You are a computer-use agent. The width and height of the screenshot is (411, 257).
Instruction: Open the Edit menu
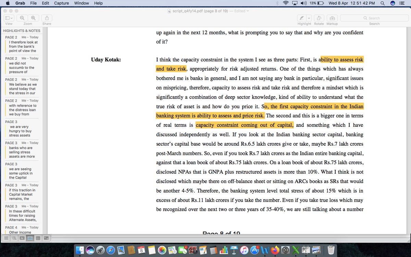click(x=45, y=3)
